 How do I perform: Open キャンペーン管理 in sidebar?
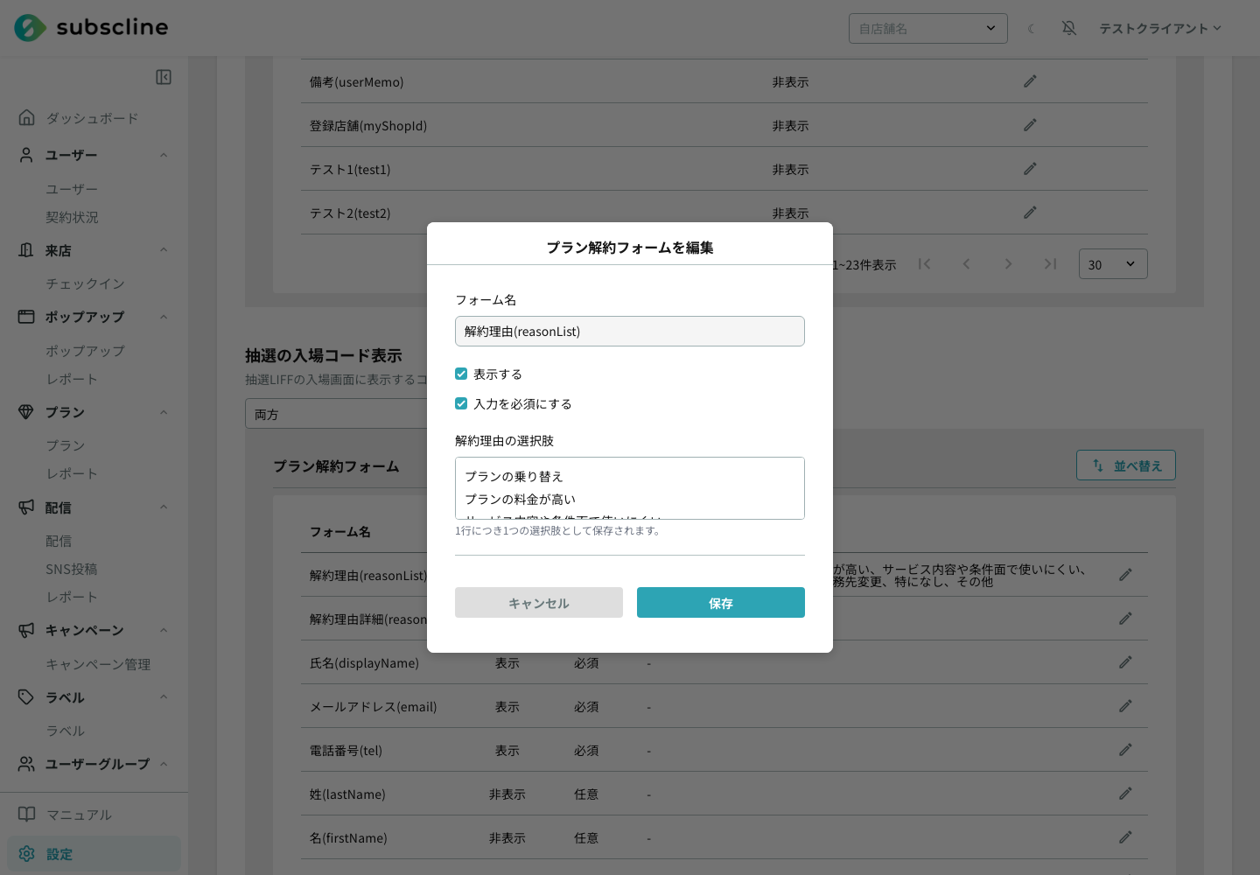pyautogui.click(x=98, y=664)
